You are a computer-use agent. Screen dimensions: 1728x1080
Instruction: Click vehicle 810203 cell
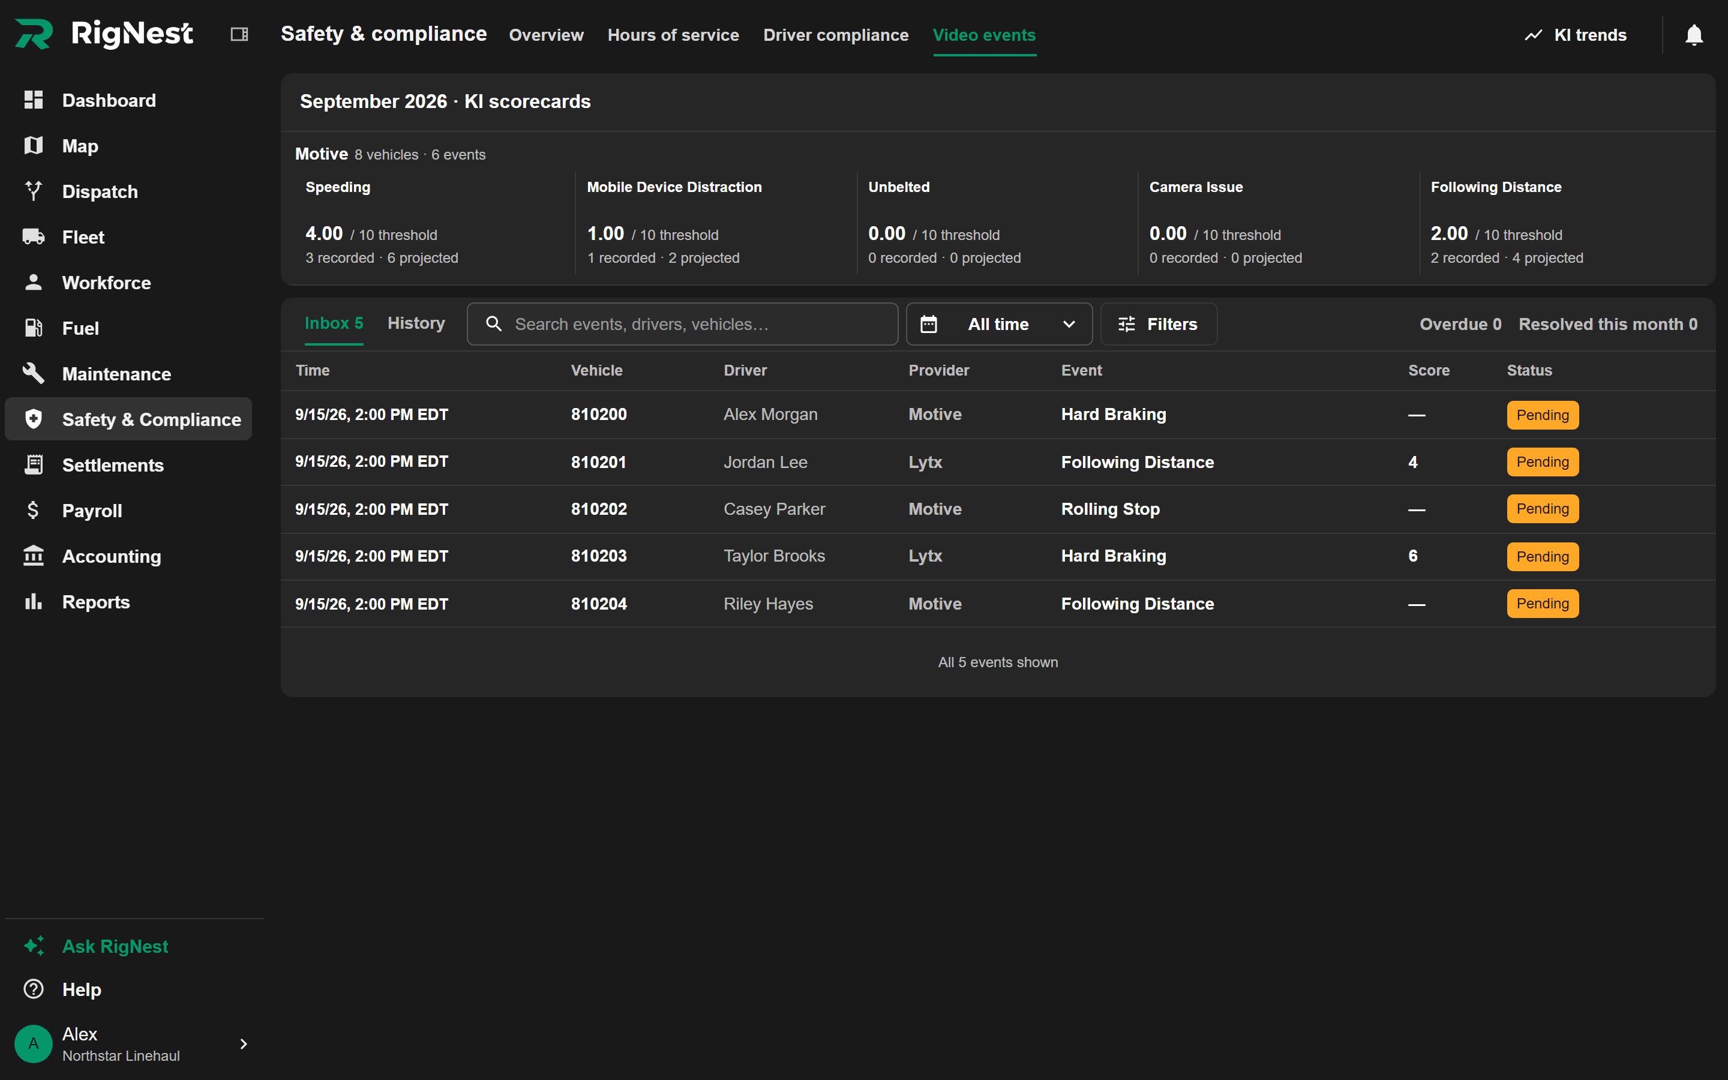click(598, 556)
